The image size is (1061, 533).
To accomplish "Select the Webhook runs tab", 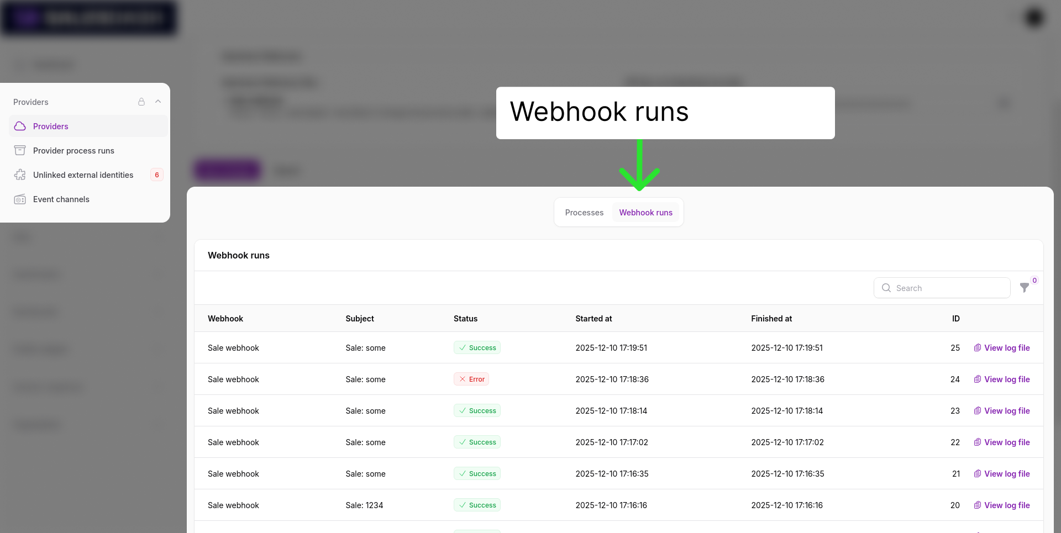I will tap(645, 213).
